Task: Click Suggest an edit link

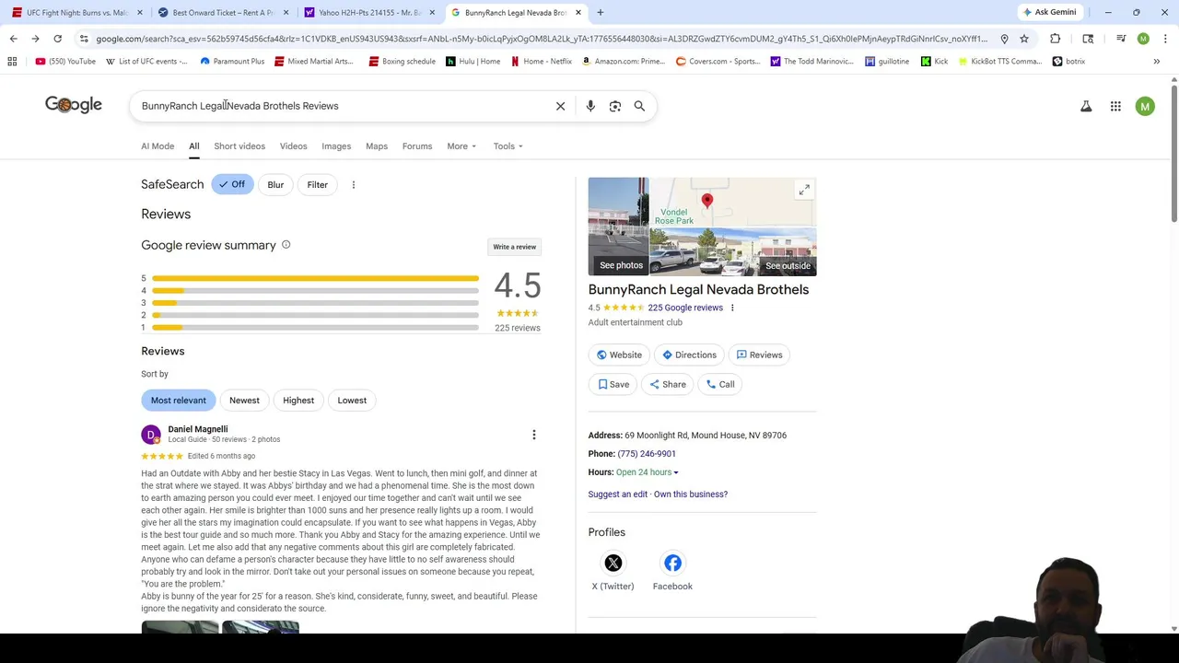Action: tap(618, 494)
